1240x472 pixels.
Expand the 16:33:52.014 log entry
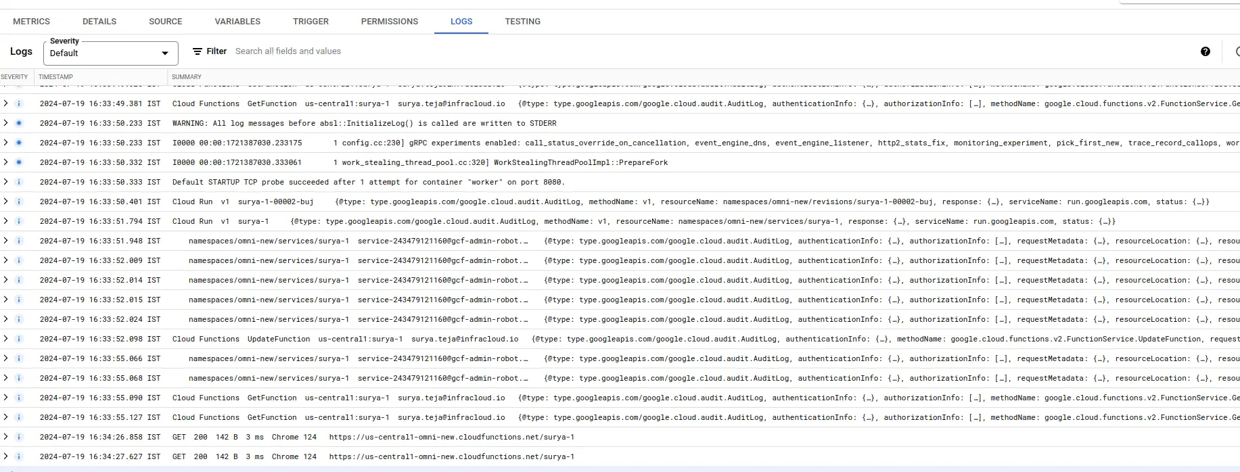5,280
